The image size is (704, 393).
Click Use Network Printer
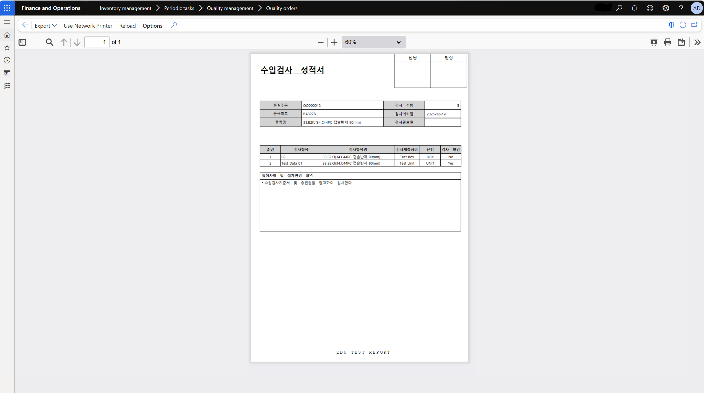[88, 25]
